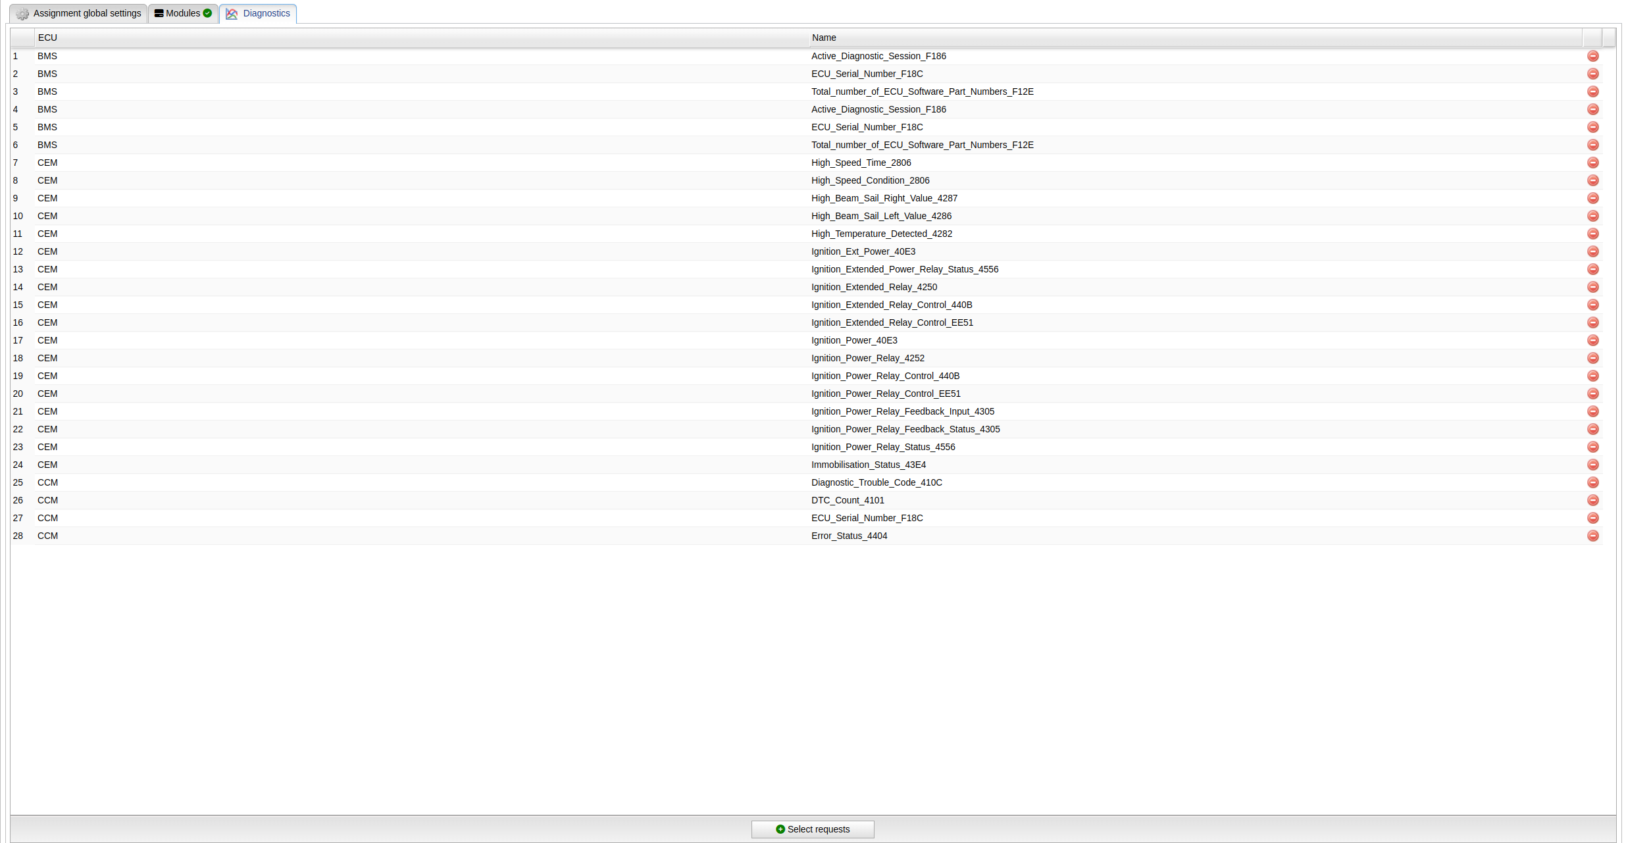Image resolution: width=1626 pixels, height=843 pixels.
Task: Select CCM ECU_Serial_Number_F18C row 27
Action: (867, 518)
